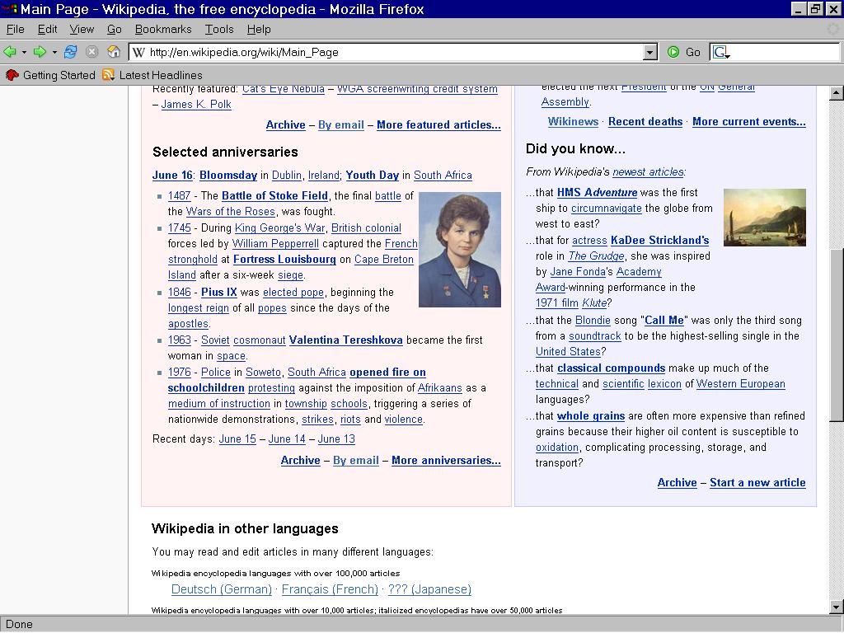Click the Wikipedia favicon in address bar

point(138,52)
